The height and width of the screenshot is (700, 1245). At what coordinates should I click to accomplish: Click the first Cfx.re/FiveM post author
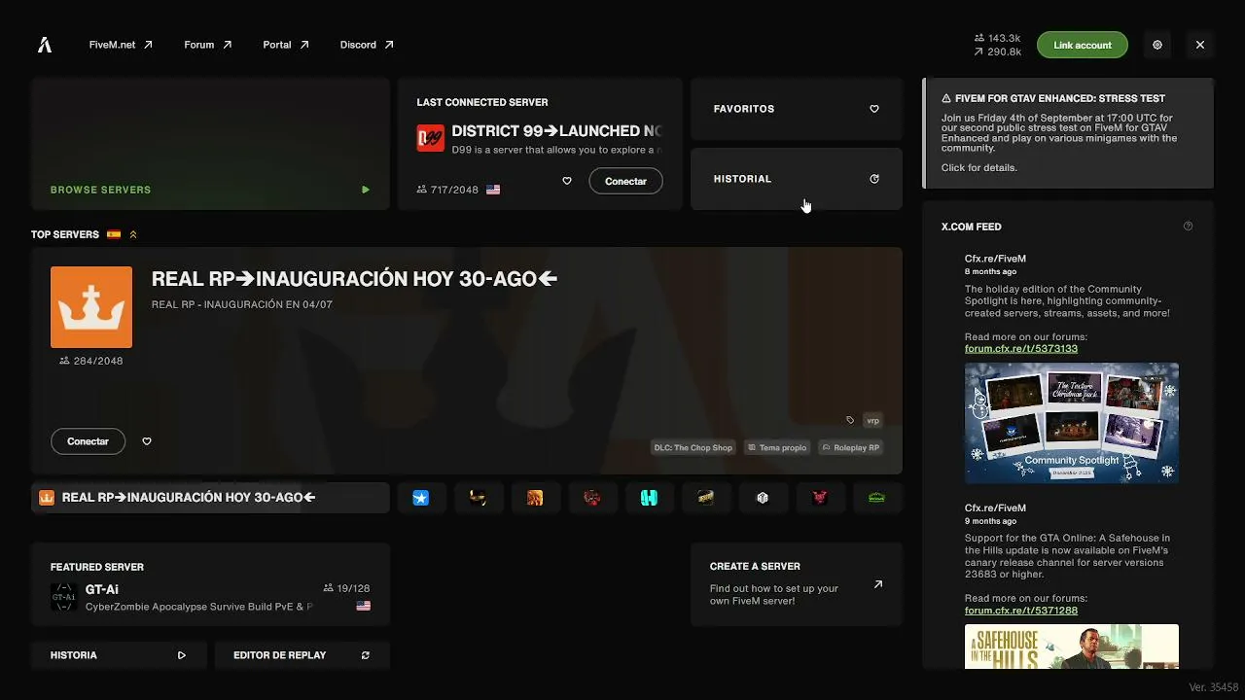(995, 259)
